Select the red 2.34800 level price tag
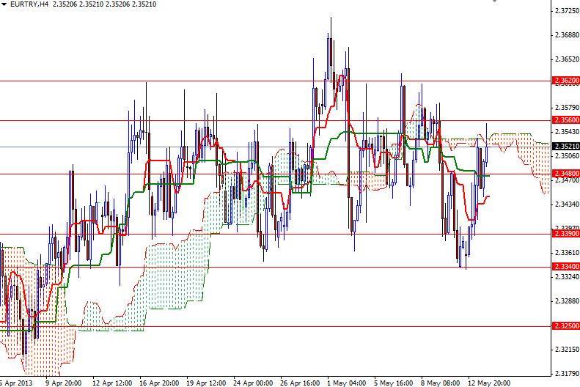The width and height of the screenshot is (580, 387). pos(566,174)
